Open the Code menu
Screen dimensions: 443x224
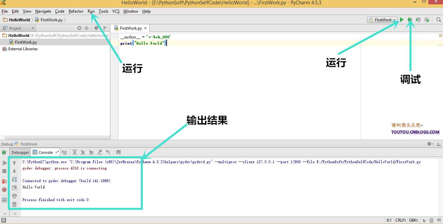coord(60,11)
